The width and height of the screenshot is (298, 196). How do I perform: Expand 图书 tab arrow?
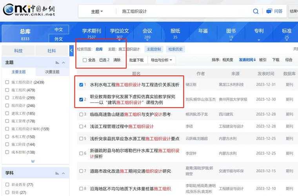[x=231, y=40]
